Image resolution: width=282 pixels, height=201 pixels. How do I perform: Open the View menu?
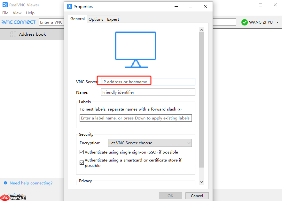[x=17, y=13]
